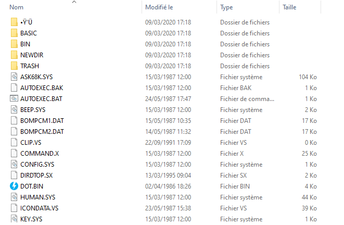The height and width of the screenshot is (225, 344).
Task: Select the ASK68K.SYS system file icon
Action: click(x=14, y=77)
